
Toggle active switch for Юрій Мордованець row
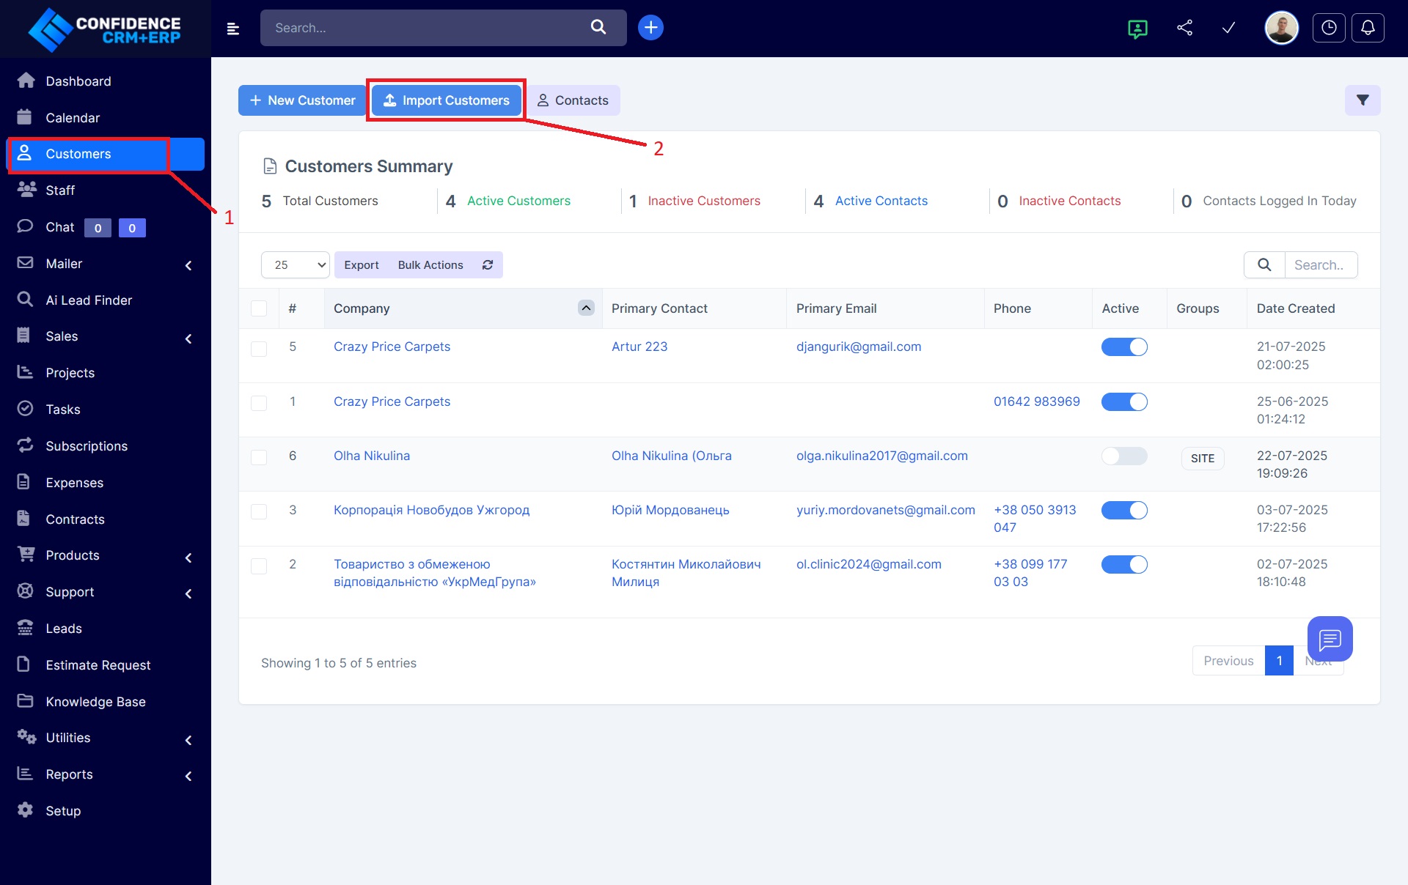(x=1124, y=511)
